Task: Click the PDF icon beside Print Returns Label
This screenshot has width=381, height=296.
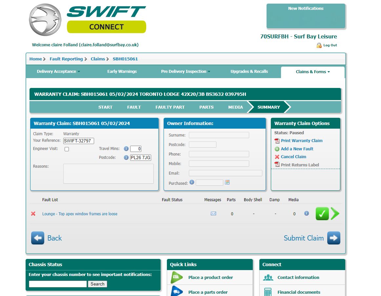Action: [277, 164]
